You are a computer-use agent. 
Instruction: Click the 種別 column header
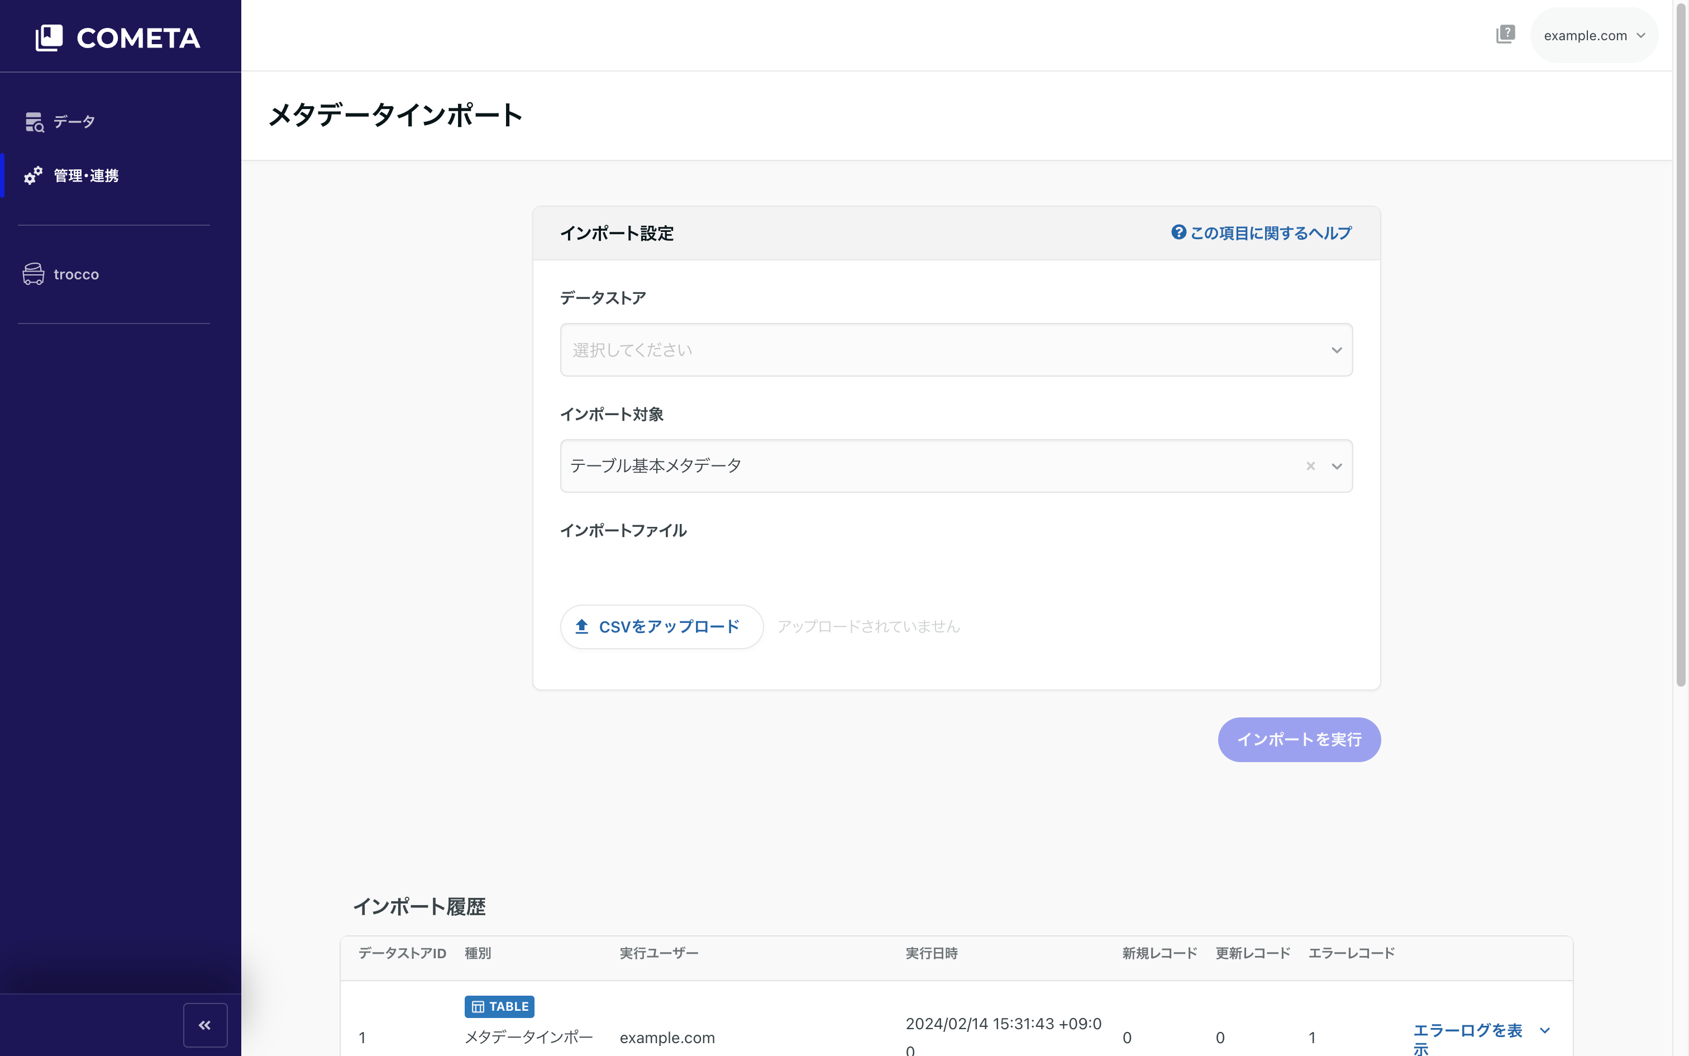pyautogui.click(x=478, y=953)
